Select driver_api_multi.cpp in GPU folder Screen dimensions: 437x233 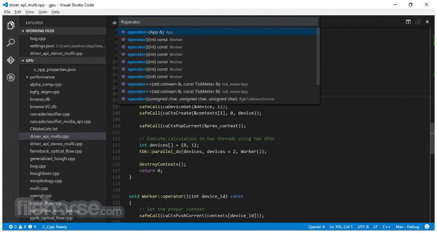pyautogui.click(x=63, y=136)
